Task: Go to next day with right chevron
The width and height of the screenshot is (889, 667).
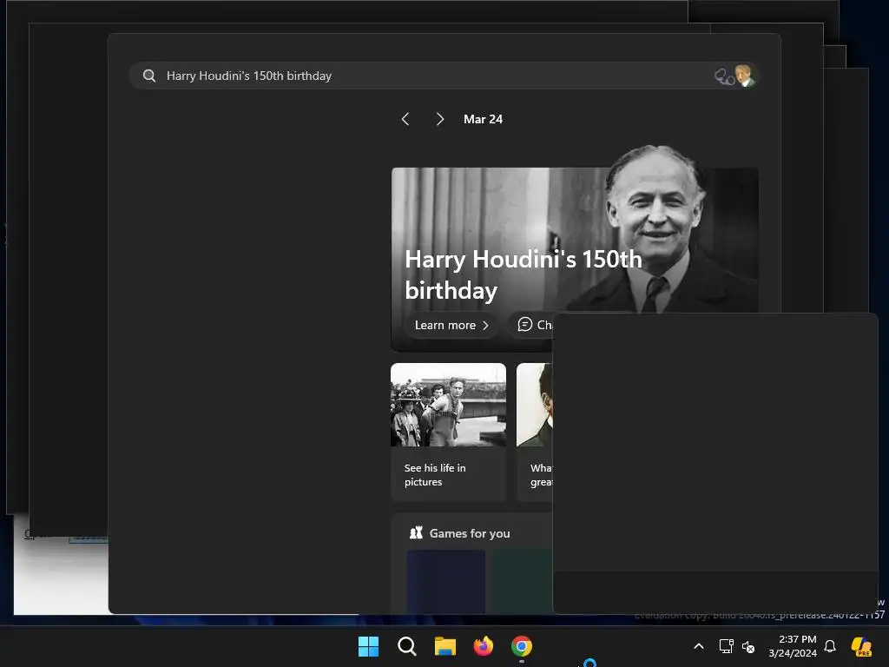Action: [x=439, y=119]
